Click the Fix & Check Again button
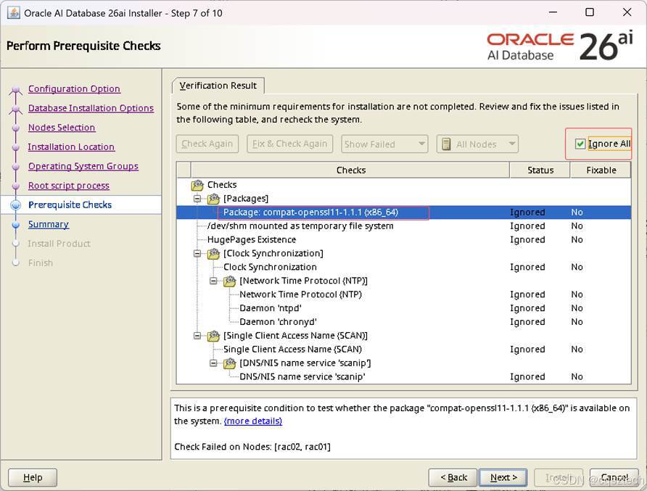Image resolution: width=647 pixels, height=491 pixels. (289, 144)
